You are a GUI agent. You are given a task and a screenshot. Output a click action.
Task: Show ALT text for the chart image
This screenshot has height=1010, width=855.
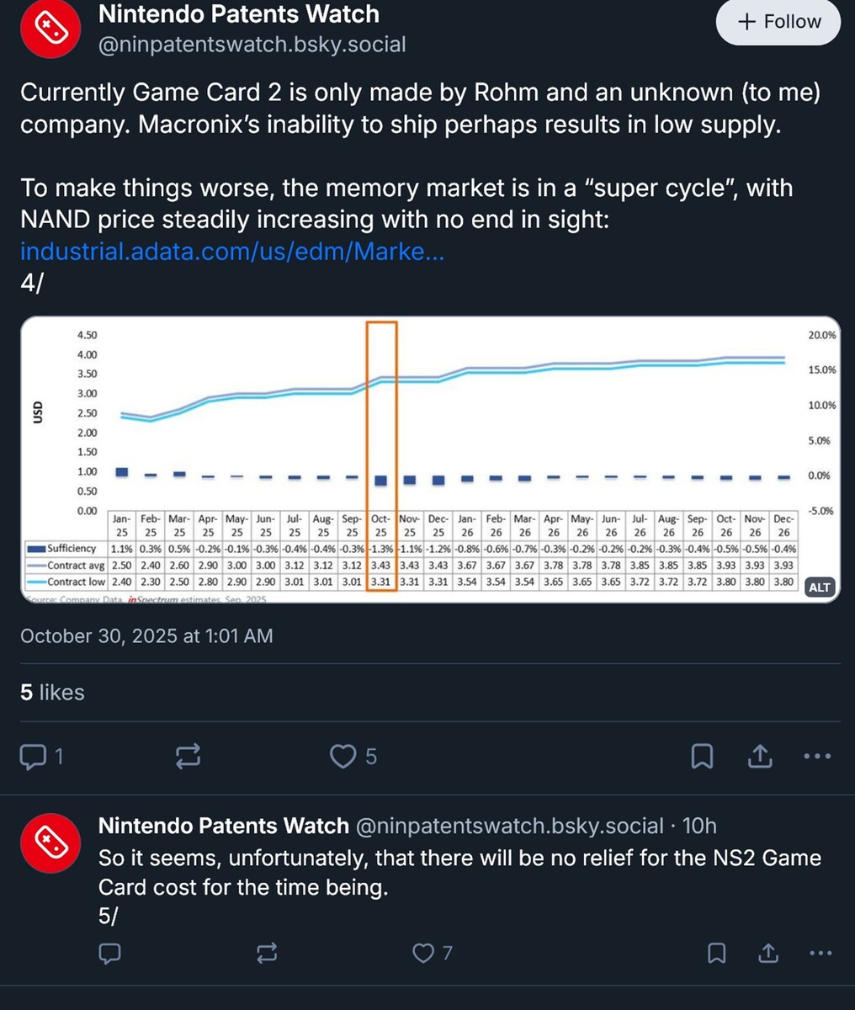(819, 587)
